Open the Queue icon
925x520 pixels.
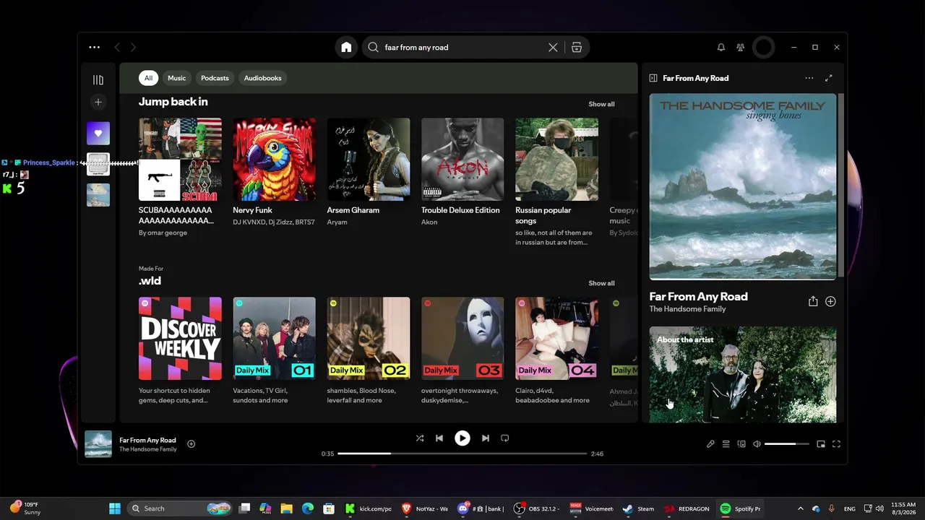(x=726, y=444)
